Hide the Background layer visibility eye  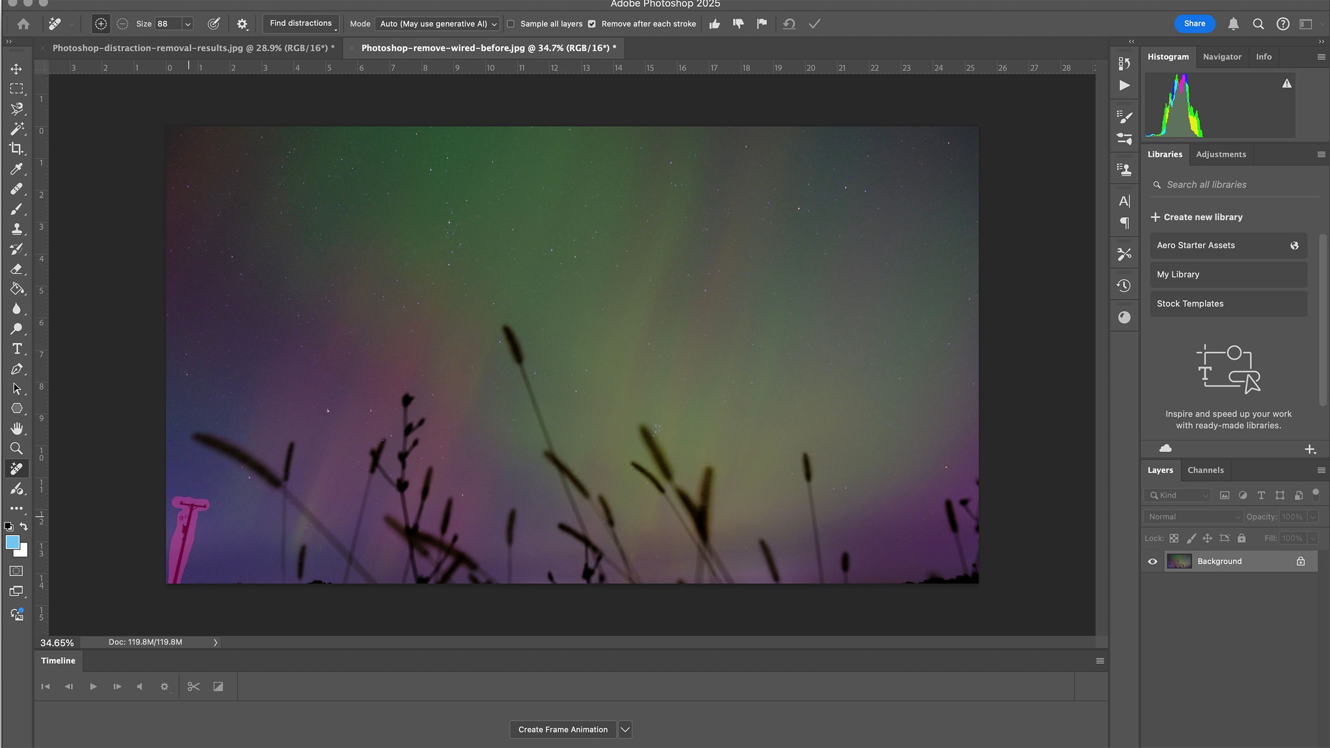[1152, 562]
